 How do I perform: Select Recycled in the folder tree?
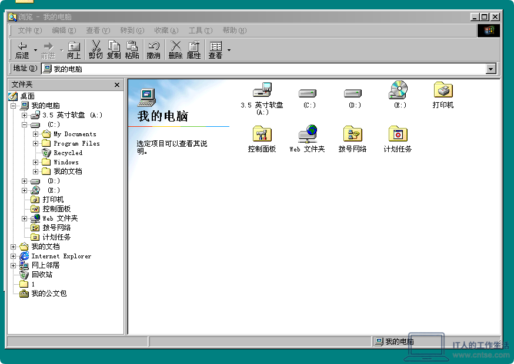68,153
